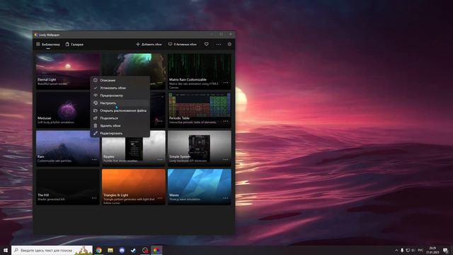This screenshot has height=255, width=453.
Task: Open the three-dots menu on Simple System card
Action: click(x=226, y=159)
